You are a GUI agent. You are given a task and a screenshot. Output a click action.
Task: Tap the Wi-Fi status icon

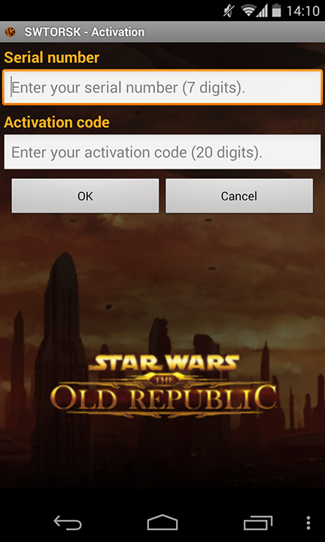(x=248, y=11)
